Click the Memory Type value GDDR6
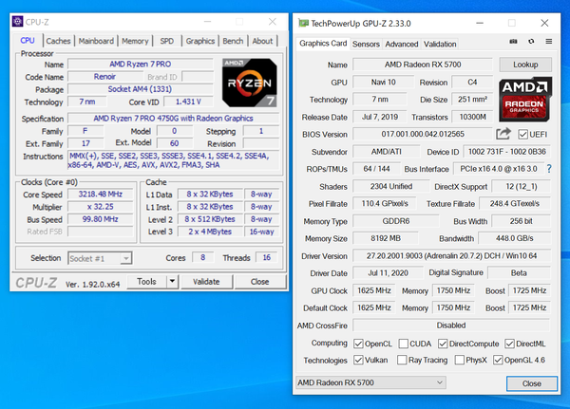The width and height of the screenshot is (570, 409). tap(396, 221)
